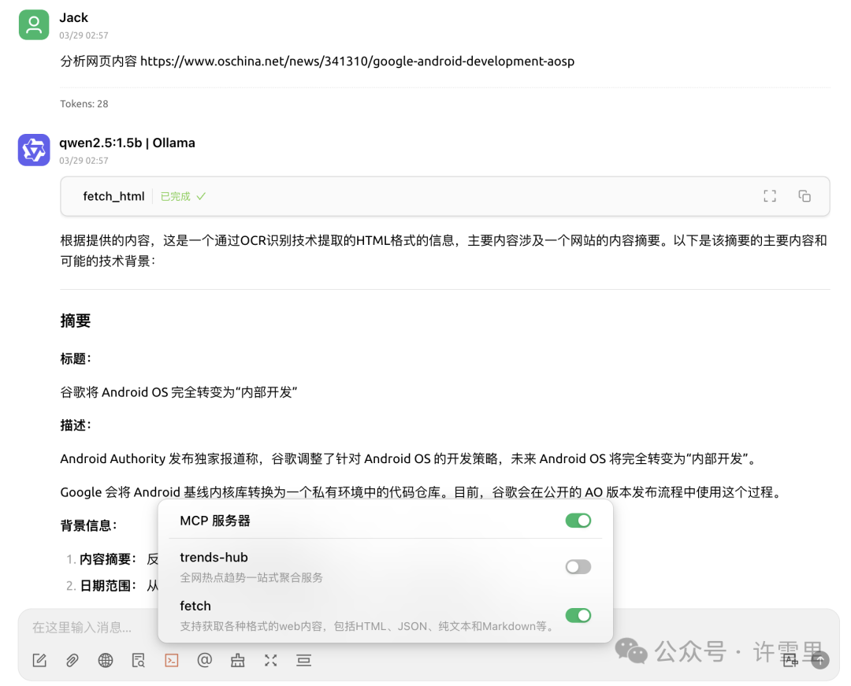Viewport: 851px width, 686px height.
Task: Click the expand-input fullscreen icon
Action: pyautogui.click(x=270, y=660)
